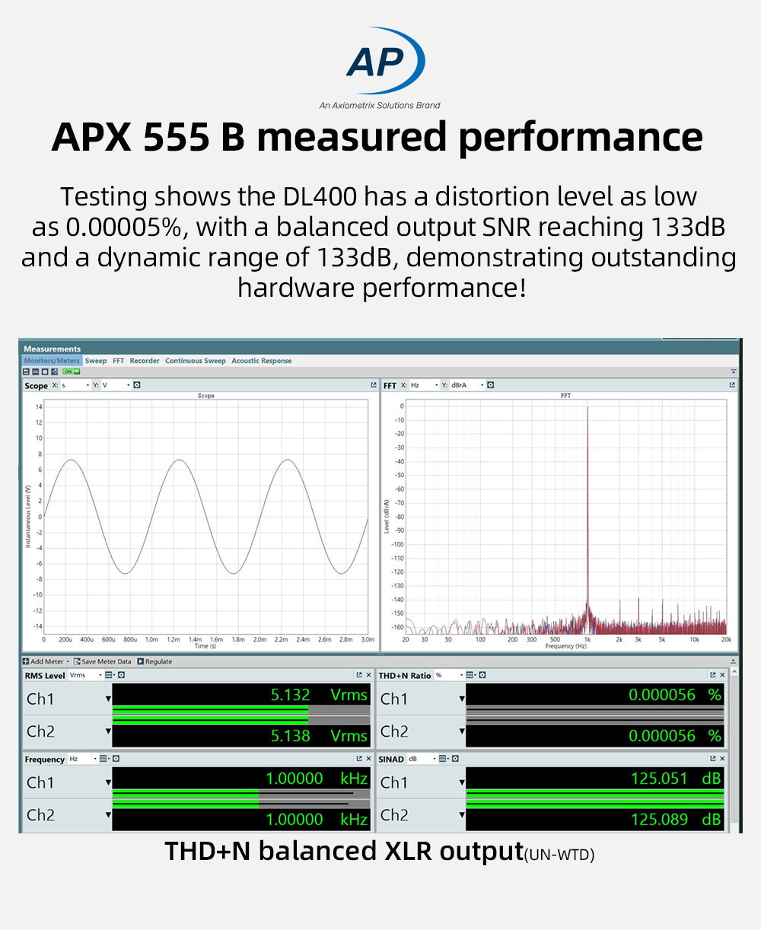The image size is (761, 930).
Task: Click Save Meter Data icon
Action: pos(77,661)
